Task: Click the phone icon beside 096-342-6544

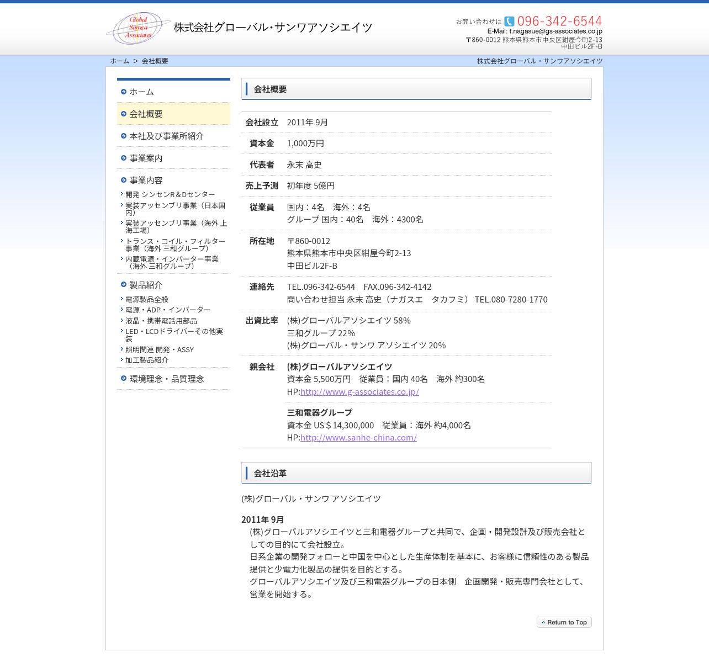Action: [509, 21]
